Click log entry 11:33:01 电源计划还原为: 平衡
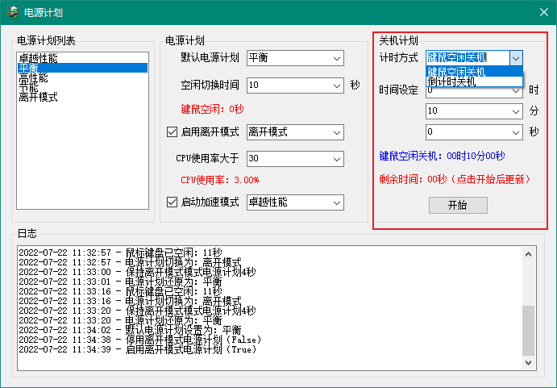 120,282
